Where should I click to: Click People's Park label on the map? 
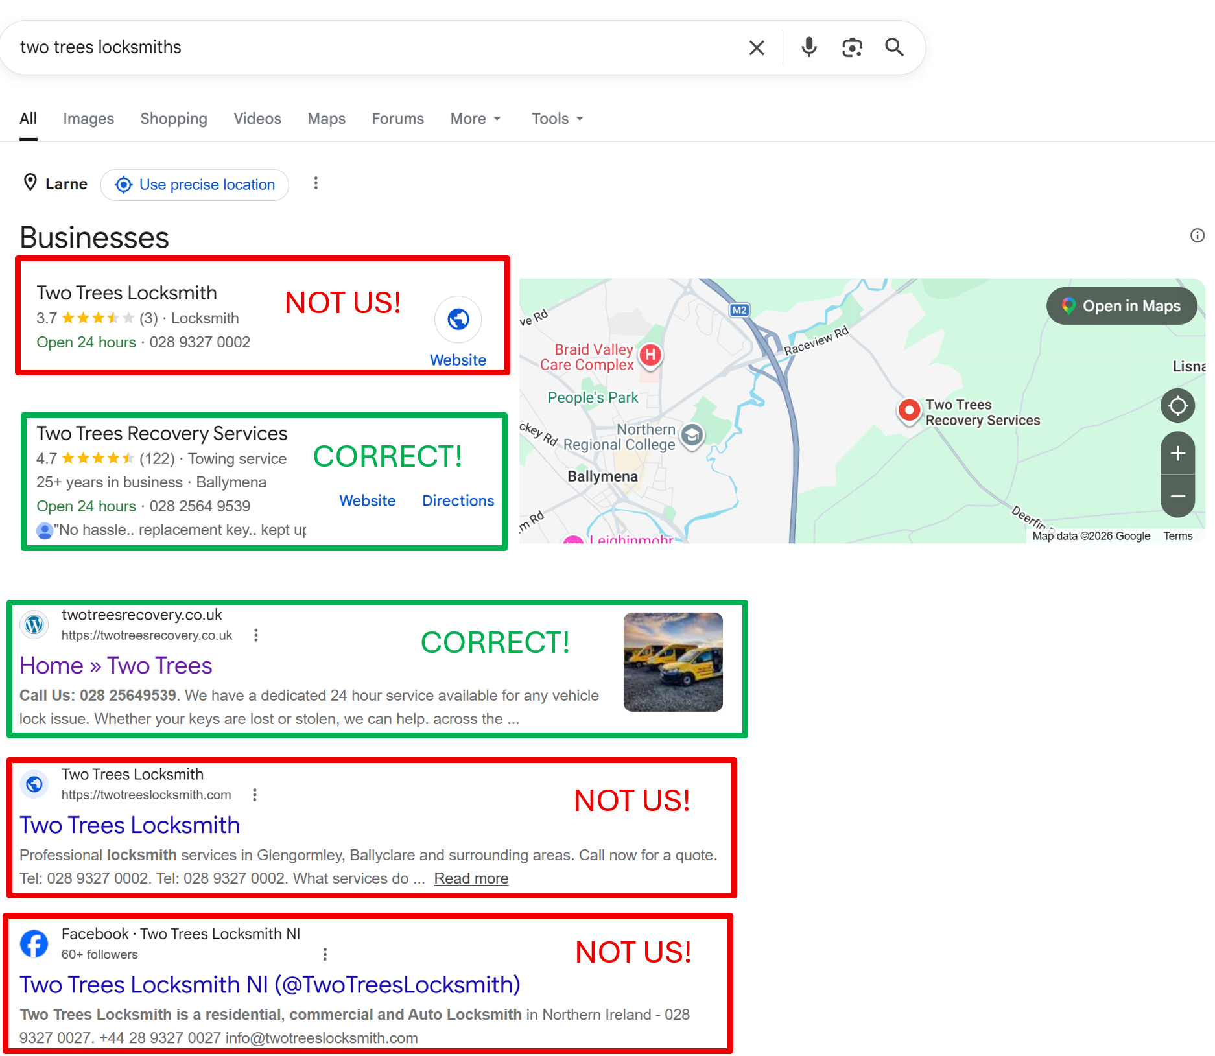pos(593,397)
